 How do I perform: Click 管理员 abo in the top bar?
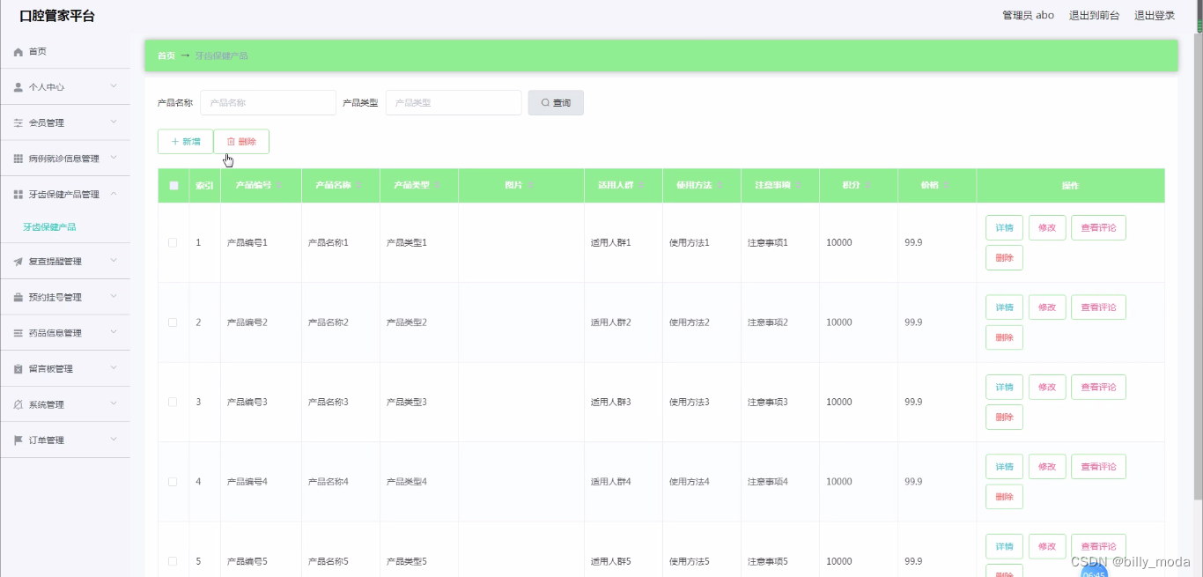point(1028,15)
